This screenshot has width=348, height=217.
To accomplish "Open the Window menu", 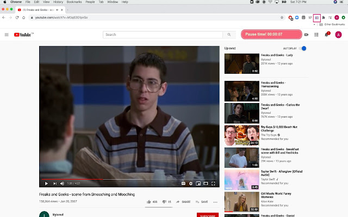I will coord(113,2).
